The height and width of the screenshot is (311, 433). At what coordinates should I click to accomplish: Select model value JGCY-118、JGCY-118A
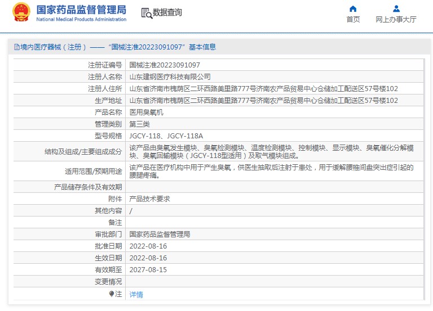tap(166, 136)
